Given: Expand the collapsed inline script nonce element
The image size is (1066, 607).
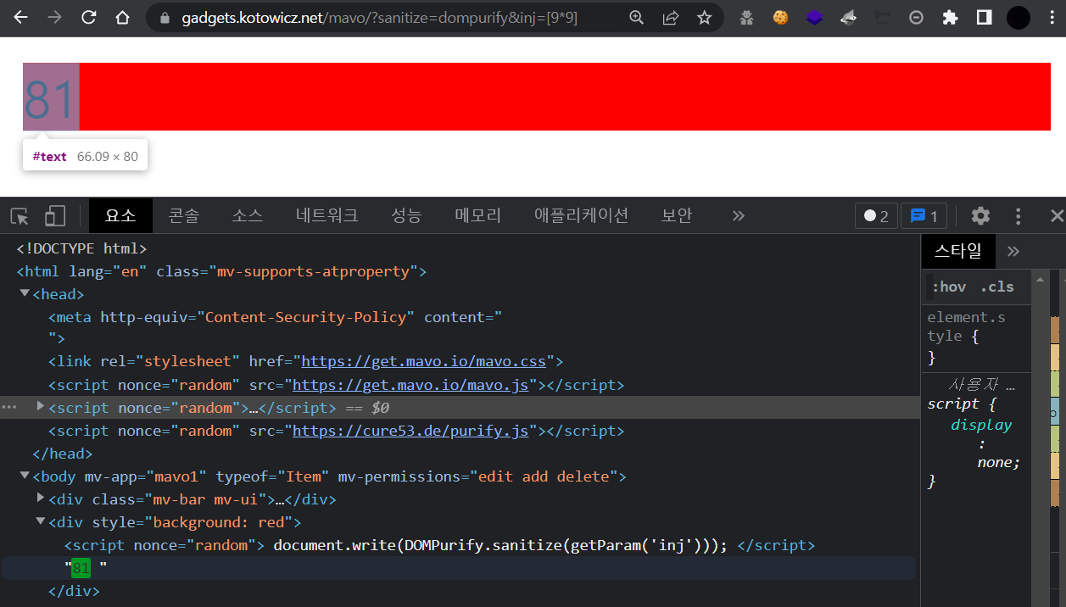Looking at the screenshot, I should coord(40,407).
